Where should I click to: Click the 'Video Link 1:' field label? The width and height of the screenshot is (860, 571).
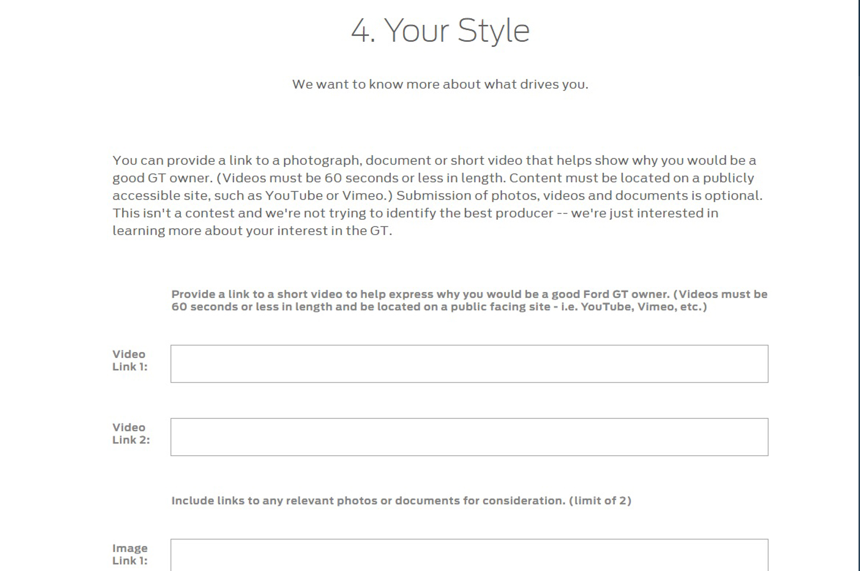coord(130,360)
